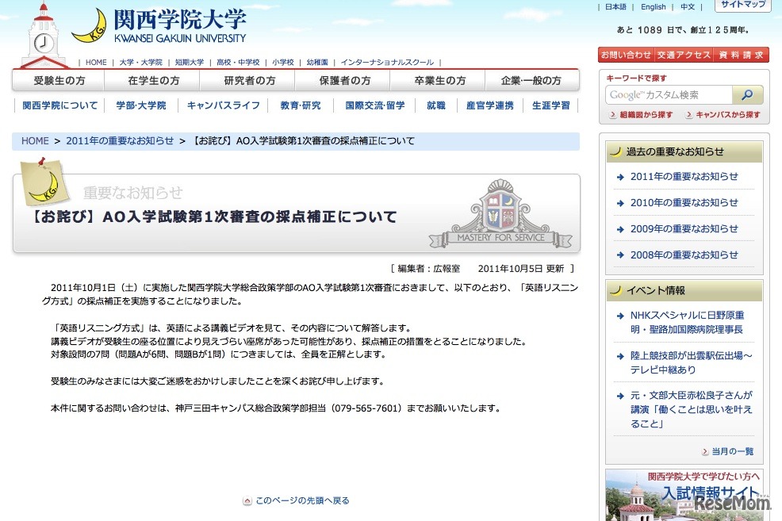Go to 小学校 top link
This screenshot has height=521, width=782.
click(x=283, y=63)
